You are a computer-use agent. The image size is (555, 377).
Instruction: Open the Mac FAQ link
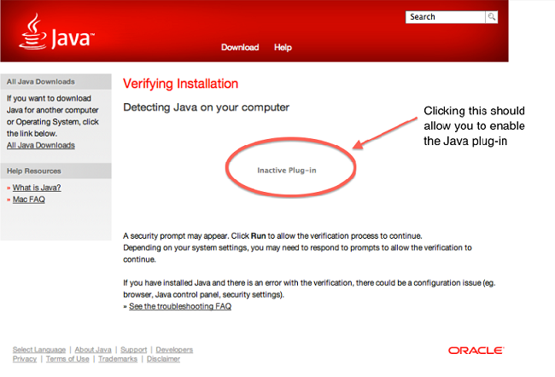[29, 200]
